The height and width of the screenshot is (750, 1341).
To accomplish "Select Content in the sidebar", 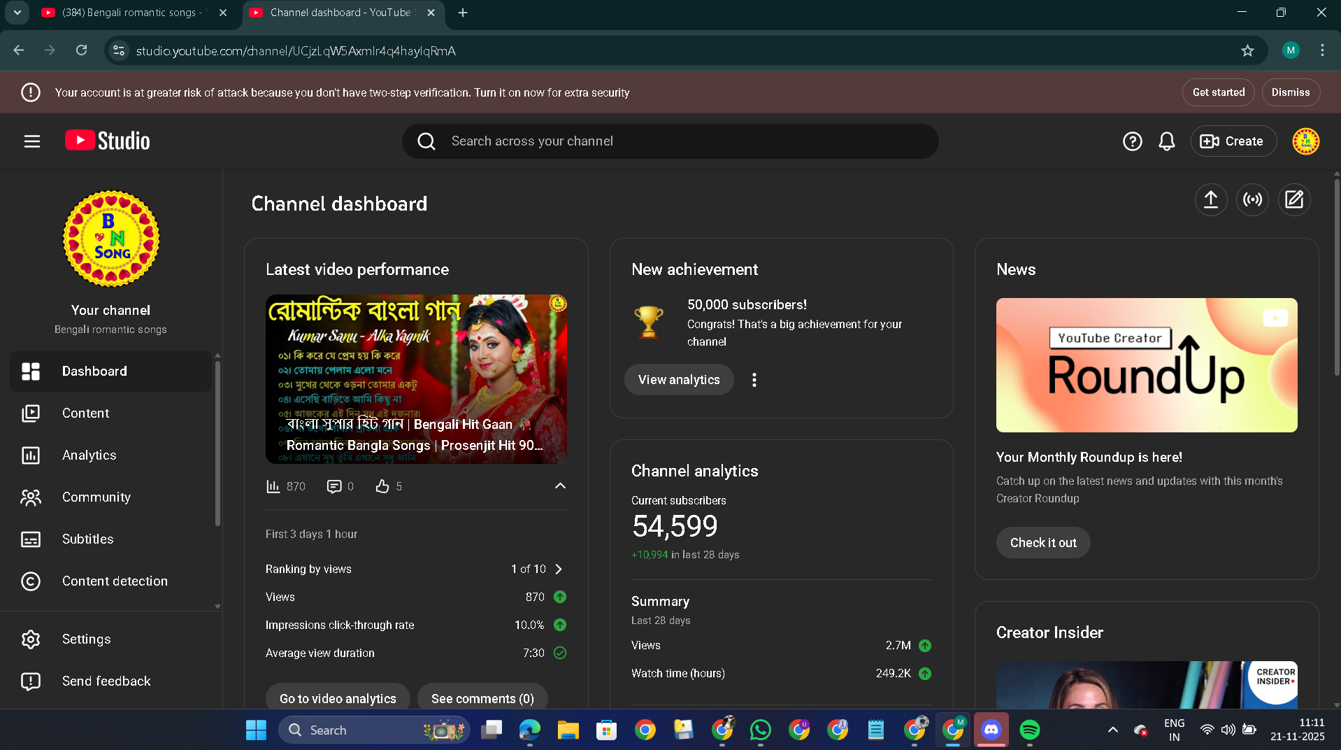I will click(x=85, y=413).
